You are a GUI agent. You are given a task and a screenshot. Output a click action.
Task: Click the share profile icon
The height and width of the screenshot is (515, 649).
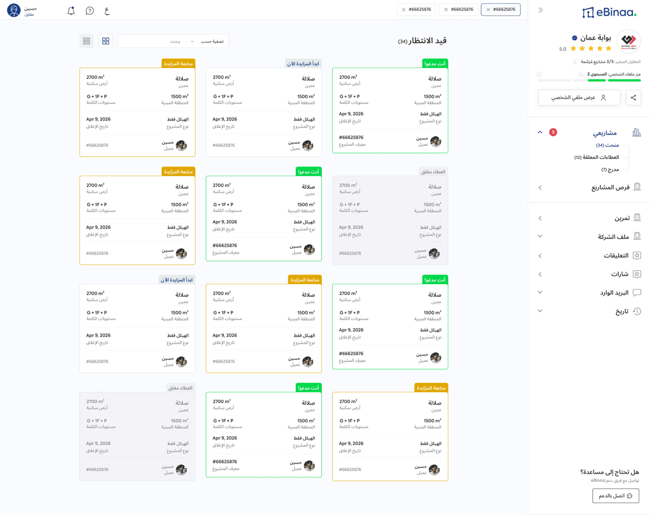point(633,98)
